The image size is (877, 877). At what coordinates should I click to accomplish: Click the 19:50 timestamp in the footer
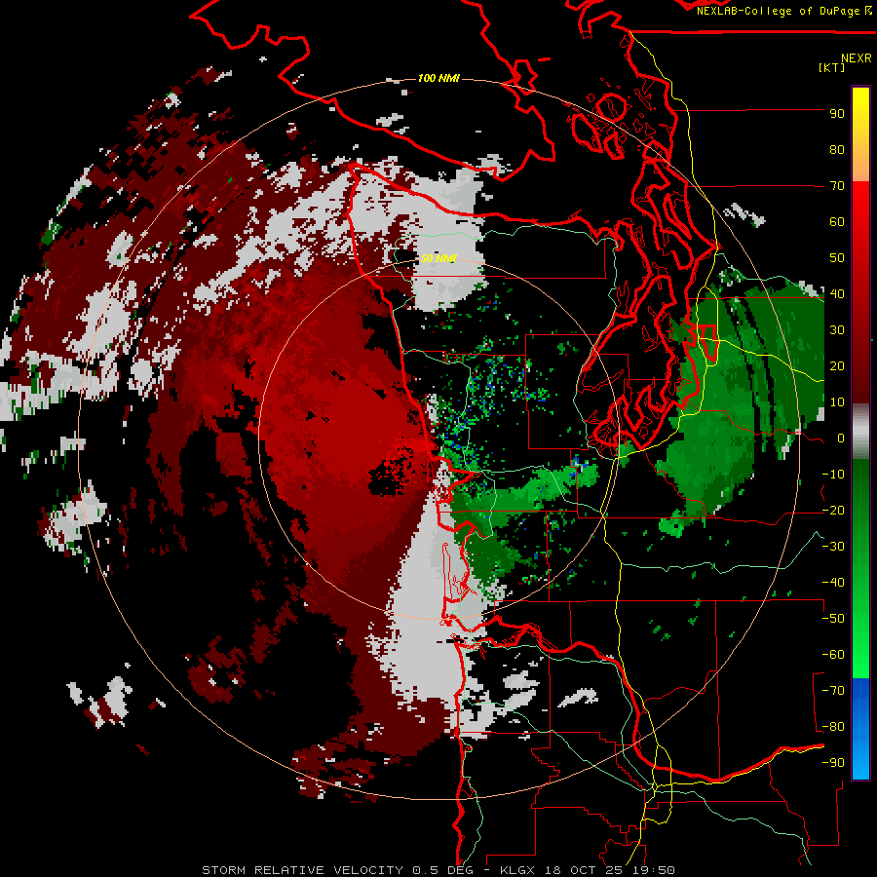pos(656,870)
